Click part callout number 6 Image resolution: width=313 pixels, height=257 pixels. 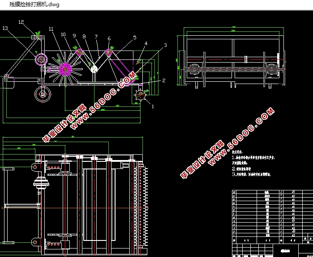tap(109, 38)
